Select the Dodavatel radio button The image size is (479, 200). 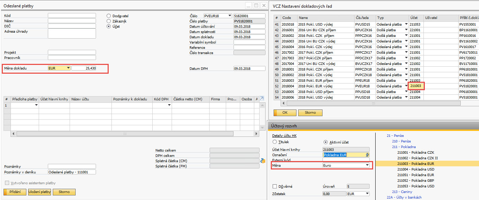[109, 16]
